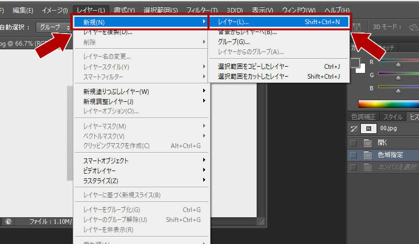Switch to the ヒストリー panel tab
This screenshot has height=244, width=419.
tap(413, 117)
